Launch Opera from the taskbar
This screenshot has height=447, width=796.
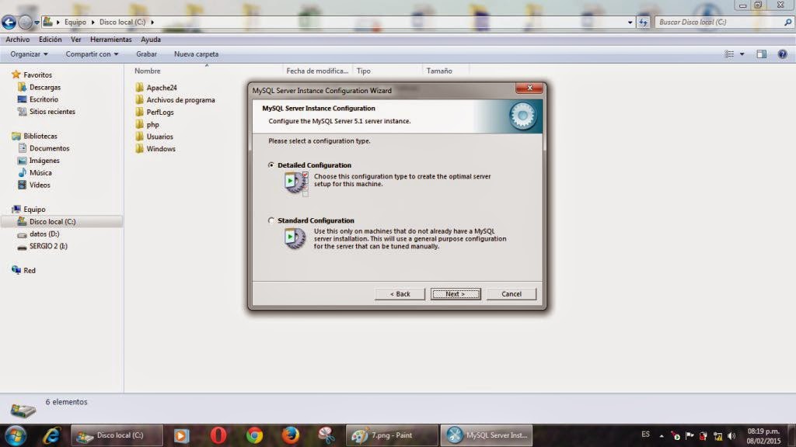coord(218,435)
